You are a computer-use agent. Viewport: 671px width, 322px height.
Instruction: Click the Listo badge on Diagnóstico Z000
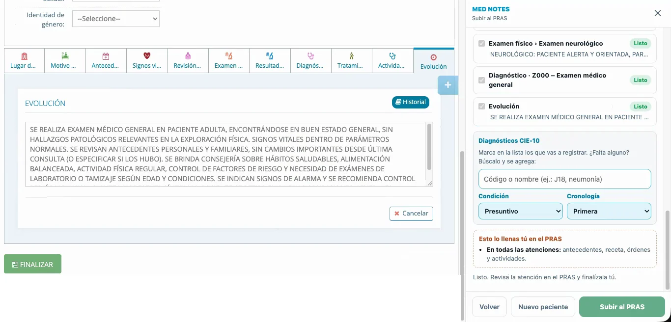click(641, 80)
